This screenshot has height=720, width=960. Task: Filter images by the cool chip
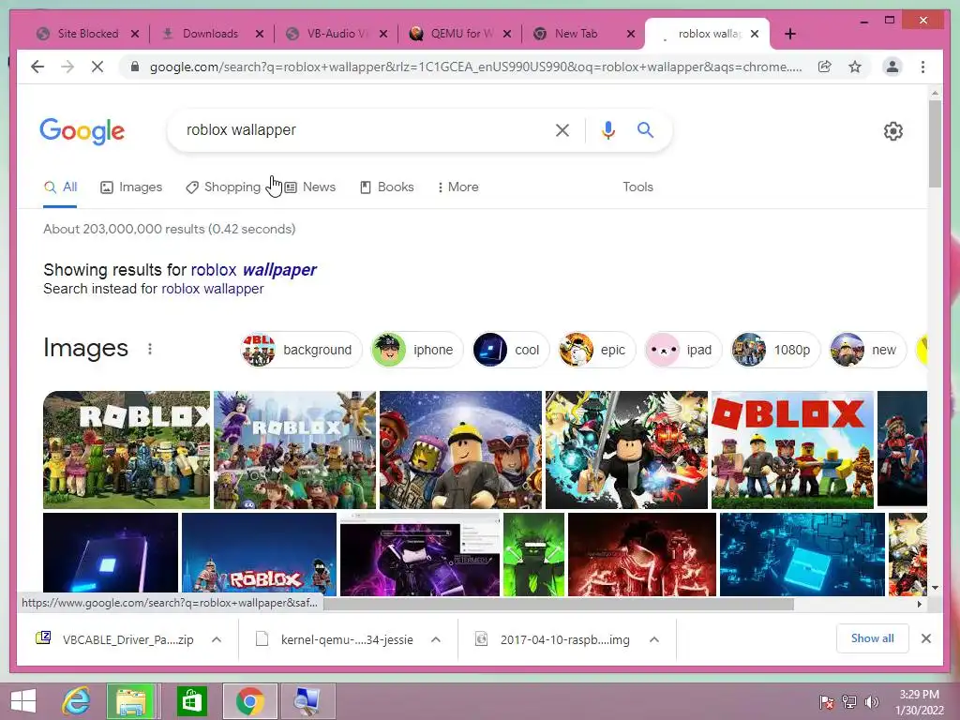tap(510, 350)
